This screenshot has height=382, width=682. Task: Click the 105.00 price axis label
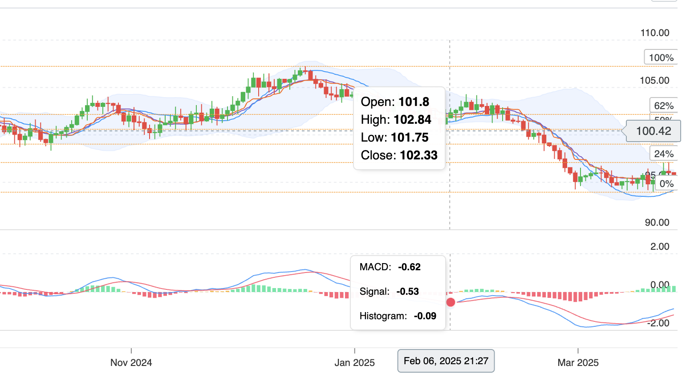tap(654, 80)
